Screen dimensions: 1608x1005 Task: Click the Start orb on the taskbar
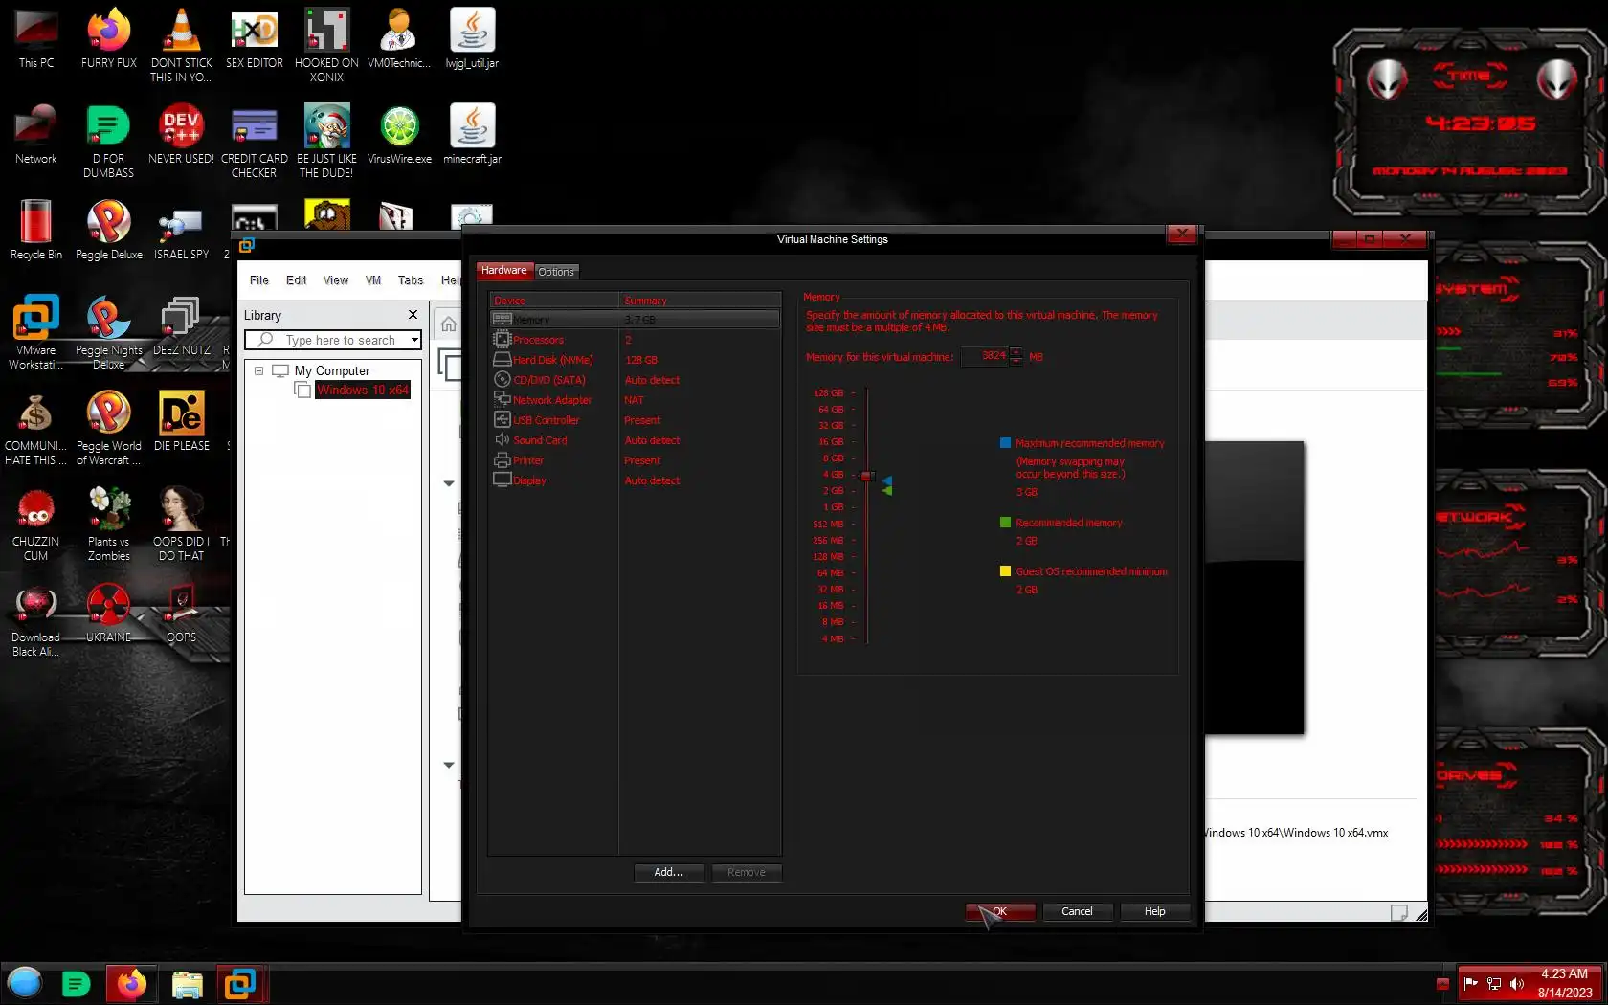pos(25,983)
